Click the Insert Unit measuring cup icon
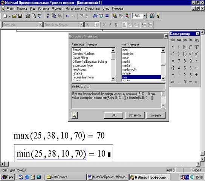 101,16
